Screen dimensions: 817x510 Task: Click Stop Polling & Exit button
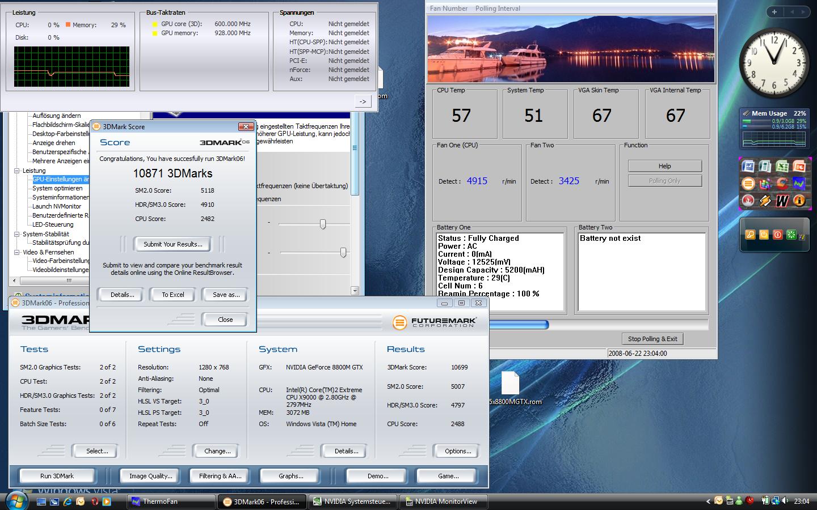point(652,339)
